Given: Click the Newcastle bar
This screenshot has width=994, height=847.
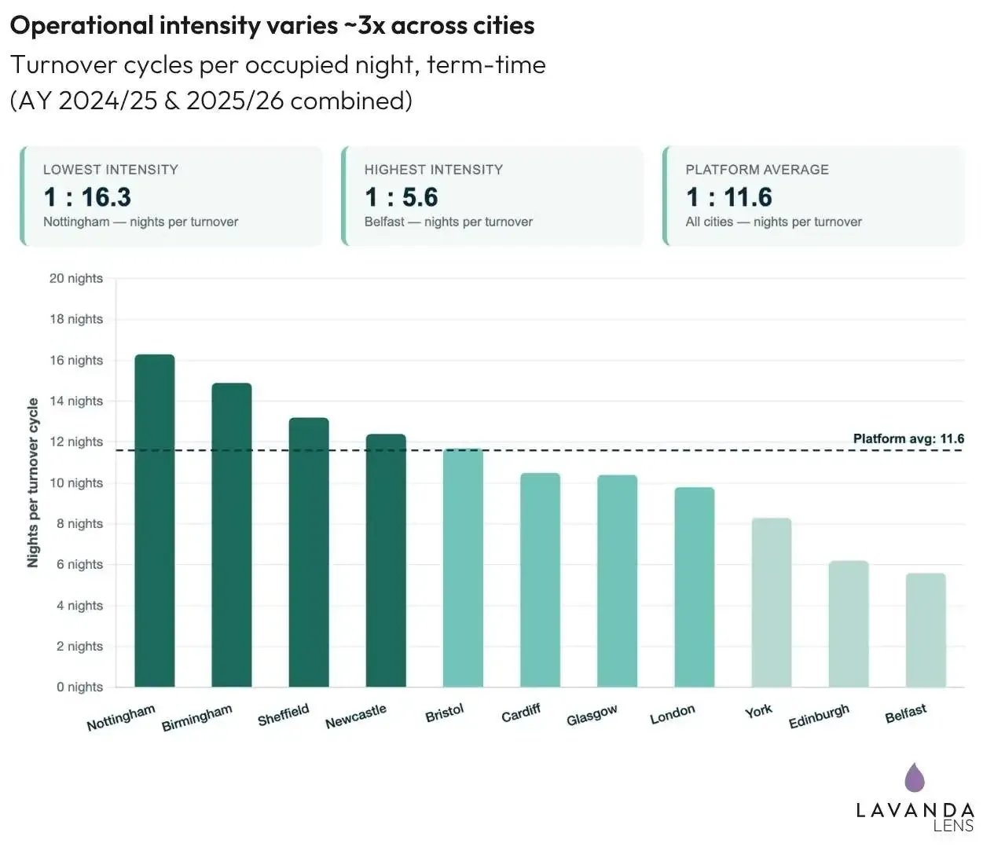Looking at the screenshot, I should [386, 561].
